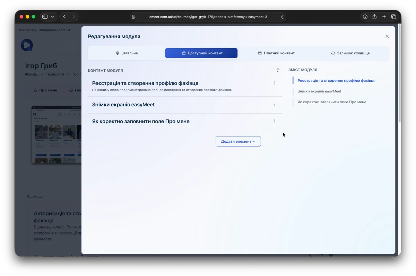
Task: Open the Залишок сховища tab
Action: [x=350, y=53]
